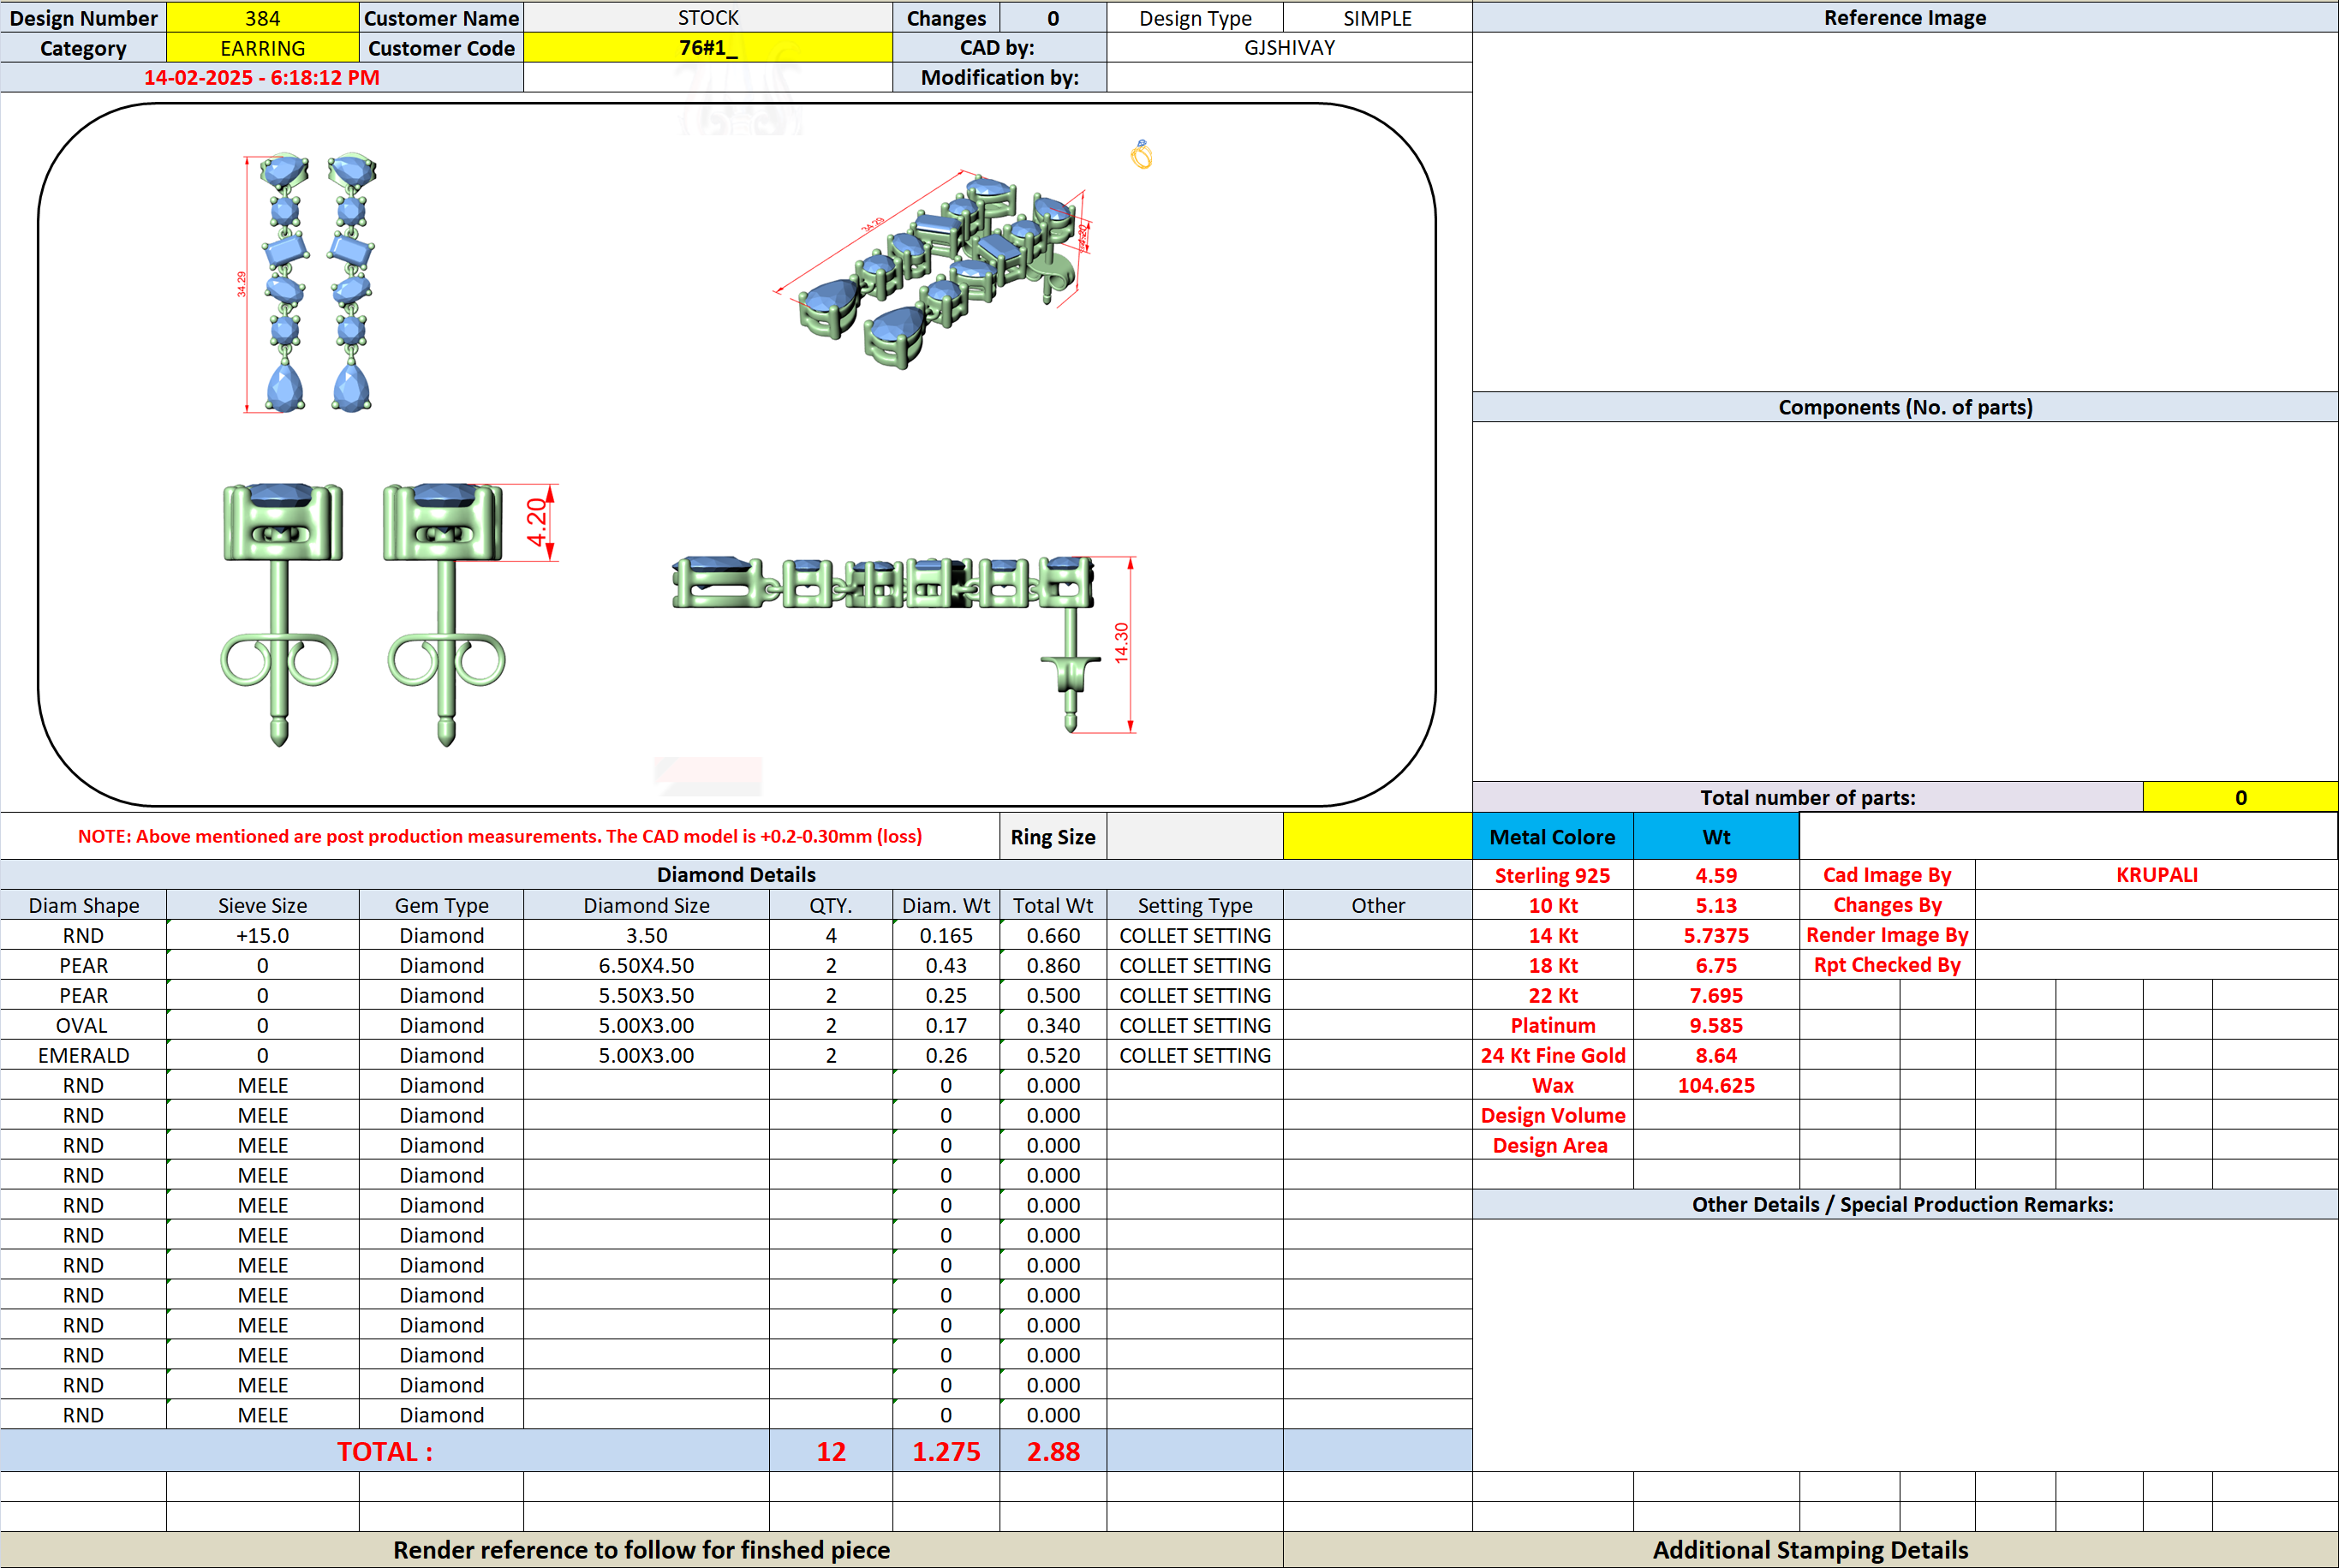Image resolution: width=2339 pixels, height=1568 pixels.
Task: Click total weight 0.860 cell
Action: (1053, 965)
